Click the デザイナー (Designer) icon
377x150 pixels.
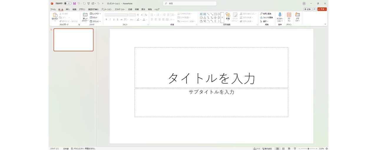pyautogui.click(x=297, y=15)
